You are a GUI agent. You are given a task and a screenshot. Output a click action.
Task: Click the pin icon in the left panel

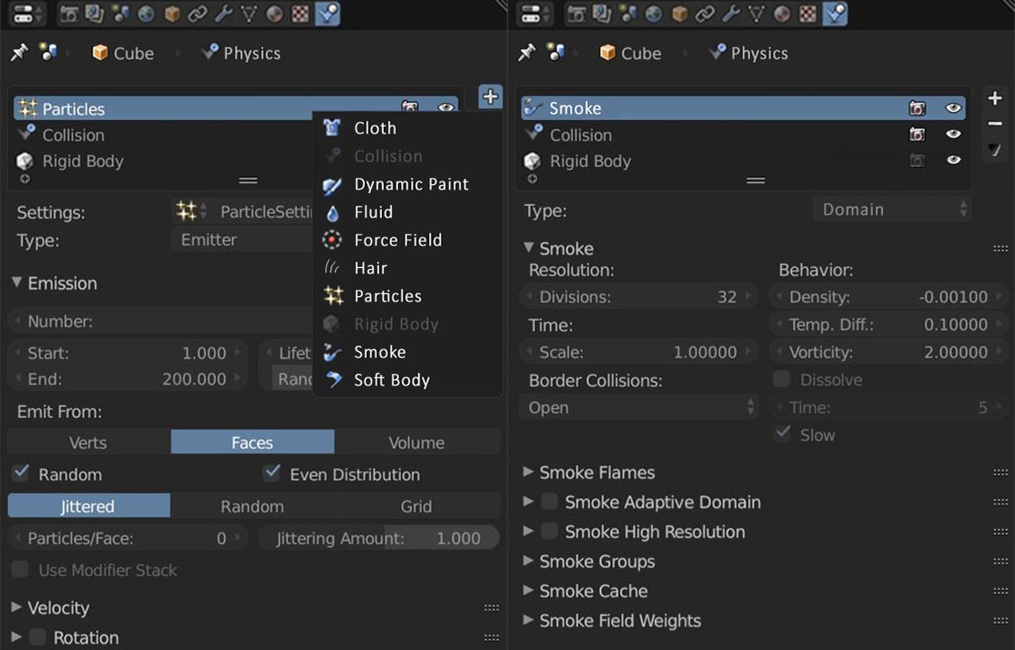pyautogui.click(x=20, y=52)
